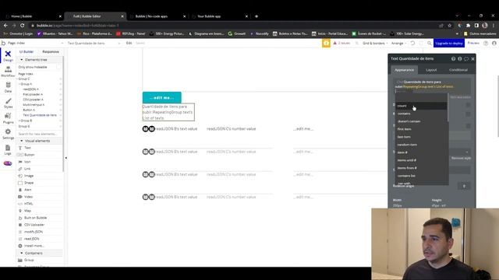Open the Design tab in sidebar

(8, 56)
